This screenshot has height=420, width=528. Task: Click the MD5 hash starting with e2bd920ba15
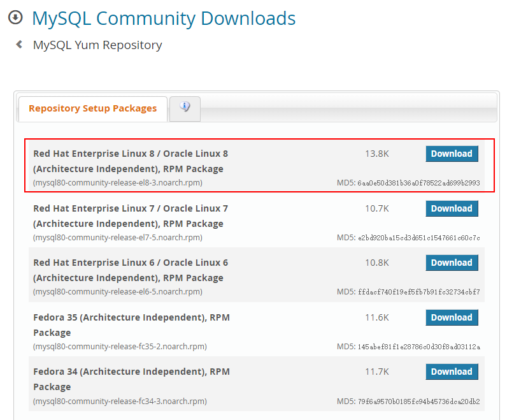[x=418, y=238]
